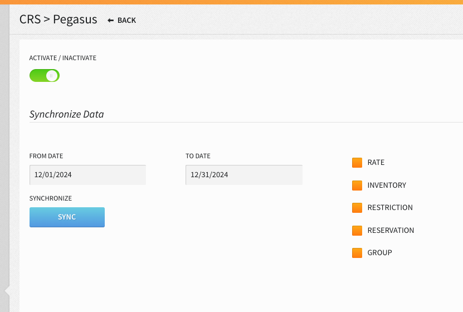Click the BACK link

[121, 21]
